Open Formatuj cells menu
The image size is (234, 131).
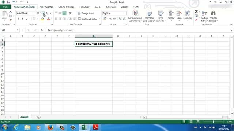(x=188, y=16)
